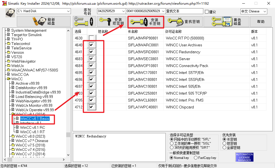The height and width of the screenshot is (168, 275).
Task: Click the hard disk icon at top left
Action: 10,13
